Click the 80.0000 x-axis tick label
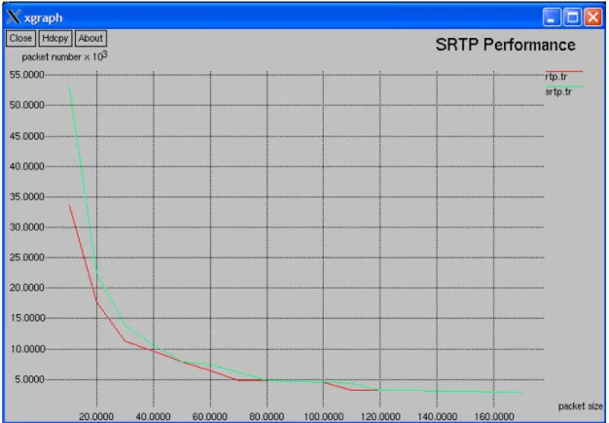The image size is (609, 423). click(x=267, y=417)
